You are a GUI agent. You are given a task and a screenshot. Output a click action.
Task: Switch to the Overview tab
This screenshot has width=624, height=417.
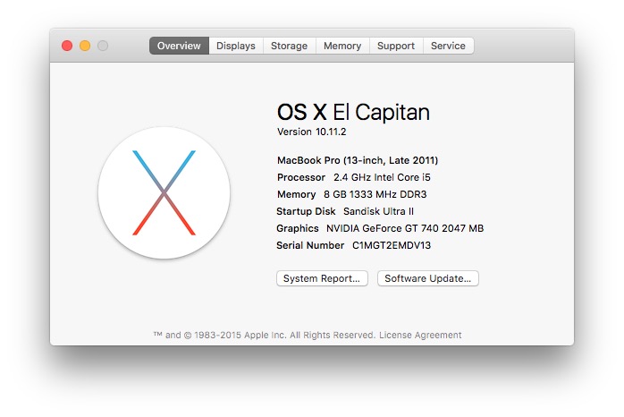[179, 46]
